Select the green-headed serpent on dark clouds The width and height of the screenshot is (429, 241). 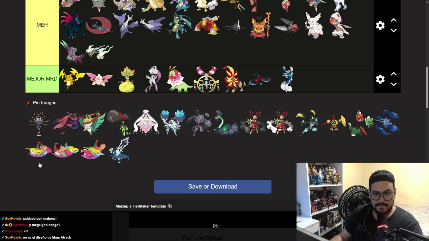pyautogui.click(x=227, y=123)
